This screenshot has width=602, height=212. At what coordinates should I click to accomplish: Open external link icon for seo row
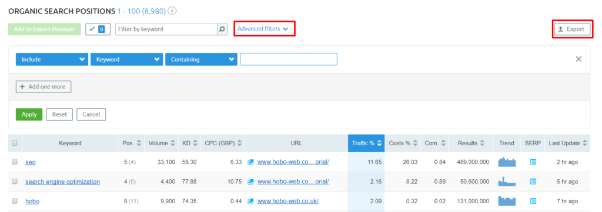click(250, 162)
